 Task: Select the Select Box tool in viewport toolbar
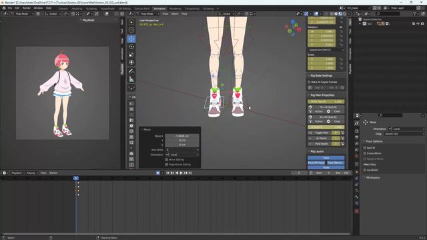[131, 22]
